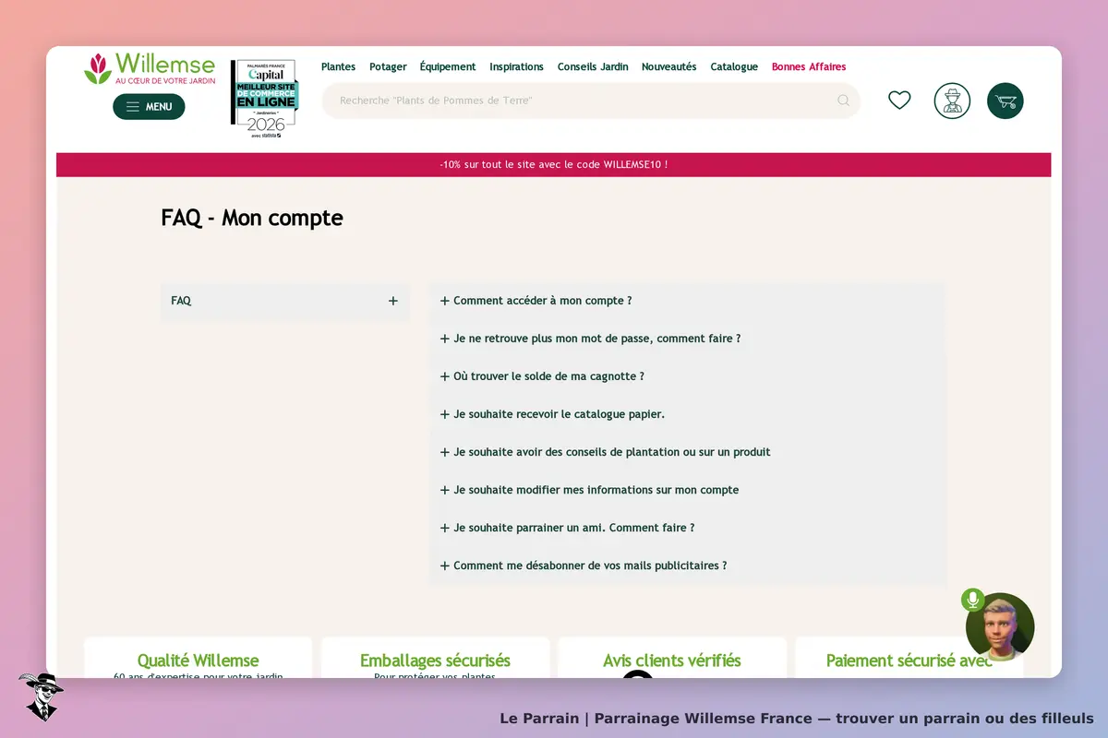Open the Inspirations menu

tap(516, 66)
